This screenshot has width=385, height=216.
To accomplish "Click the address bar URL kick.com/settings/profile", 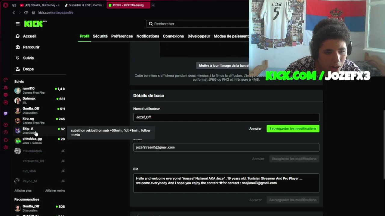I will click(56, 13).
